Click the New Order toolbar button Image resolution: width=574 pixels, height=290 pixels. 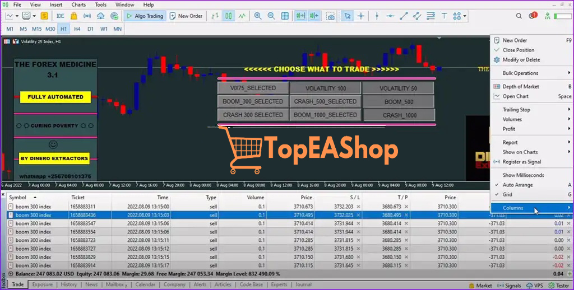186,16
